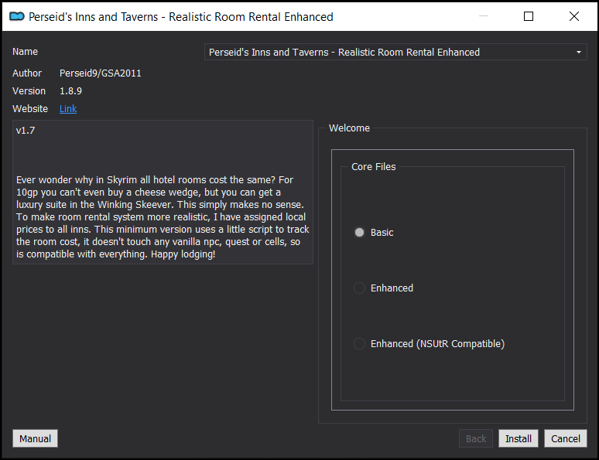Click the version value 1.8.9
Screen dimensions: 599x460
point(70,91)
